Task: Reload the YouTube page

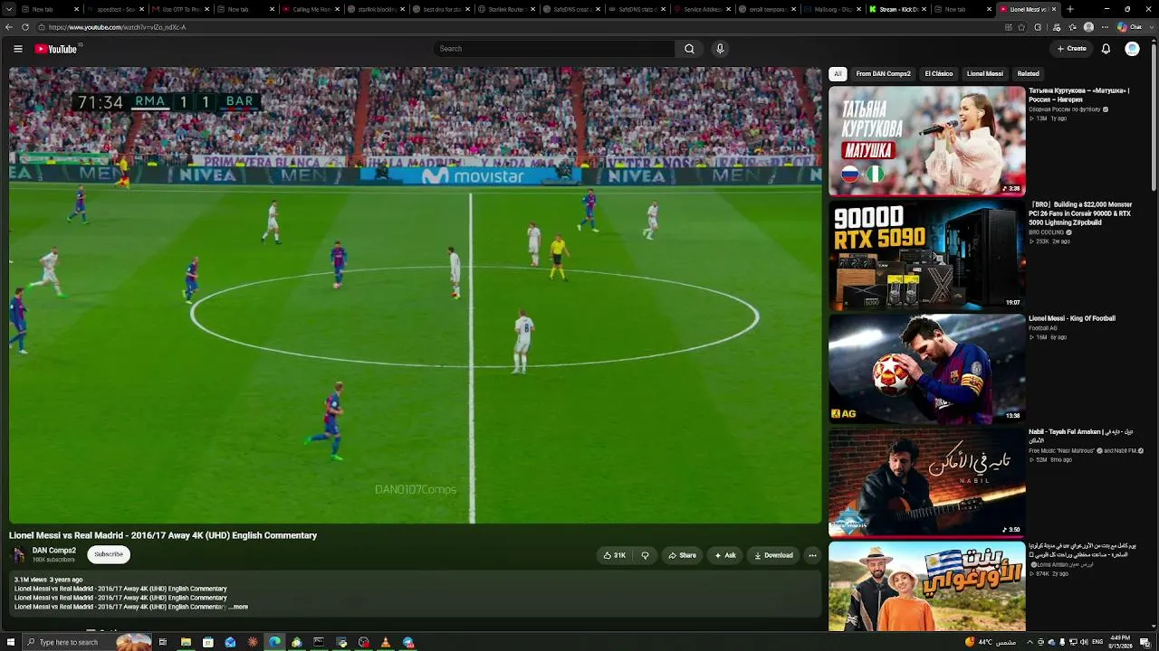Action: 25,27
